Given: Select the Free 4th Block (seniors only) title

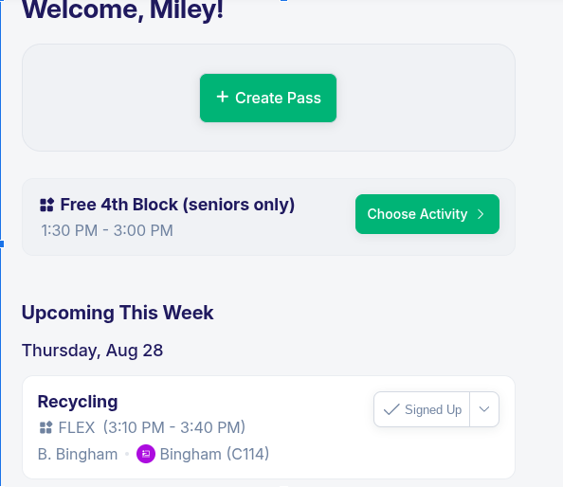Looking at the screenshot, I should click(177, 205).
